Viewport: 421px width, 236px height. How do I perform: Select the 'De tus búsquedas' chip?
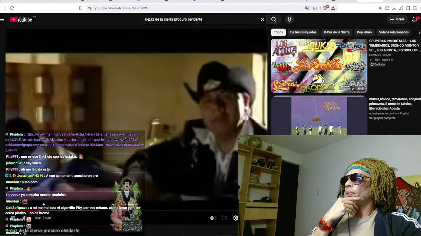(303, 32)
